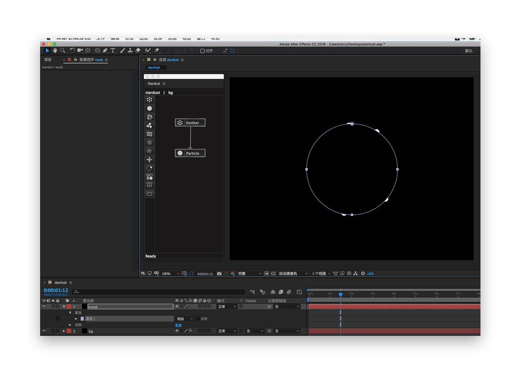The image size is (519, 374).
Task: Open the 效果 menu
Action: click(x=158, y=38)
